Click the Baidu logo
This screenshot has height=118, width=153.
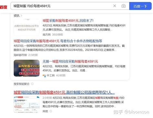point(4,7)
